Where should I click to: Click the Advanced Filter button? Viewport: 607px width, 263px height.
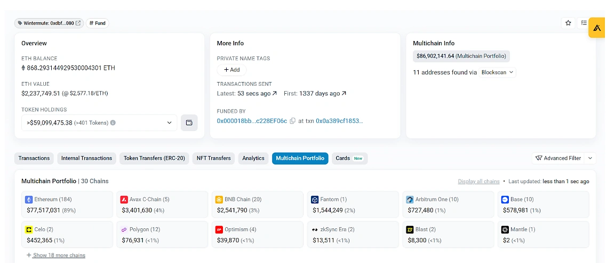click(x=558, y=158)
